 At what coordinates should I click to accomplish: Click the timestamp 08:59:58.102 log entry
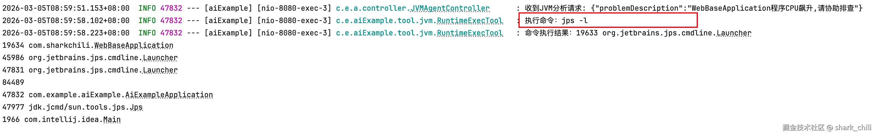[x=66, y=21]
